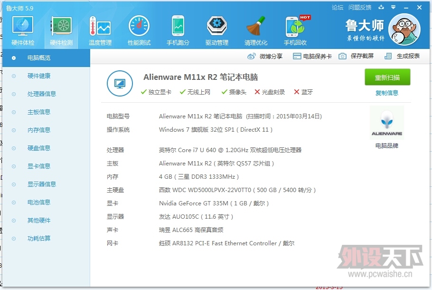
Task: Click the Alienware M11x R2 笔记本电脑 heading
Action: [200, 77]
